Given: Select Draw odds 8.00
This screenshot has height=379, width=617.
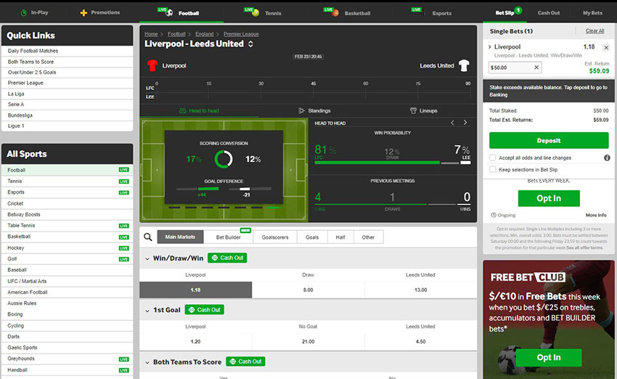Looking at the screenshot, I should [x=308, y=290].
